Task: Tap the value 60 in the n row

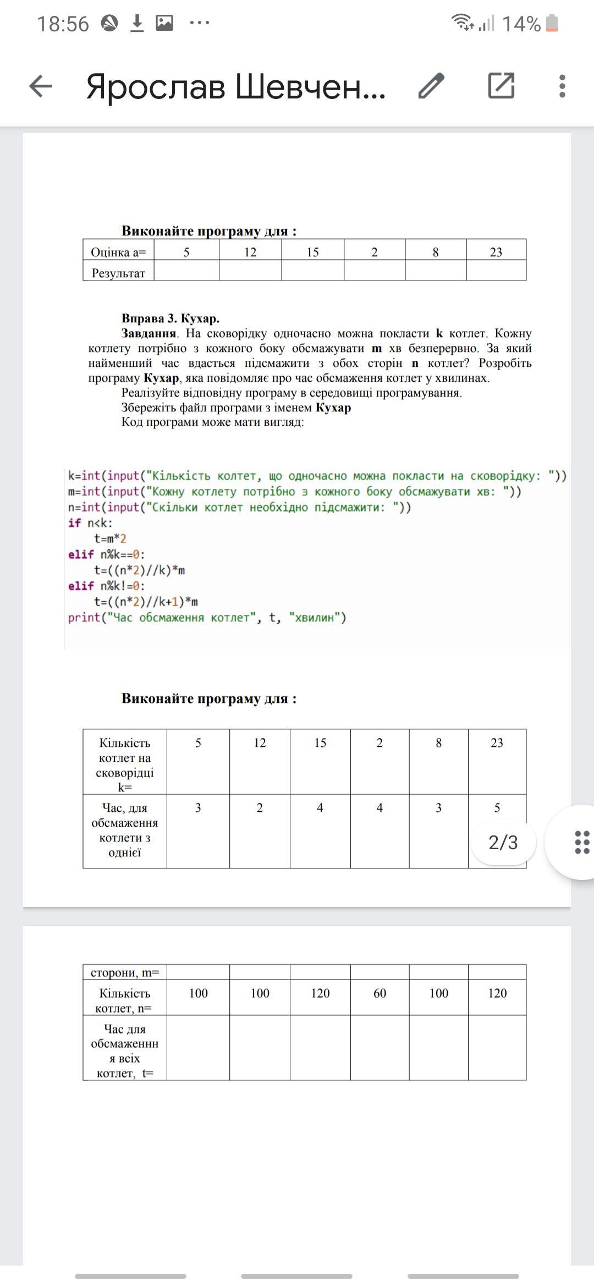Action: (380, 993)
